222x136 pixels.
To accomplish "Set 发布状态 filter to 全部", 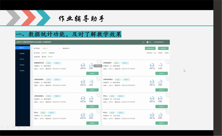I will point(155,53).
